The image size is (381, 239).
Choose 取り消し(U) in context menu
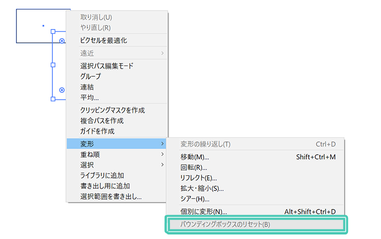[117, 17]
